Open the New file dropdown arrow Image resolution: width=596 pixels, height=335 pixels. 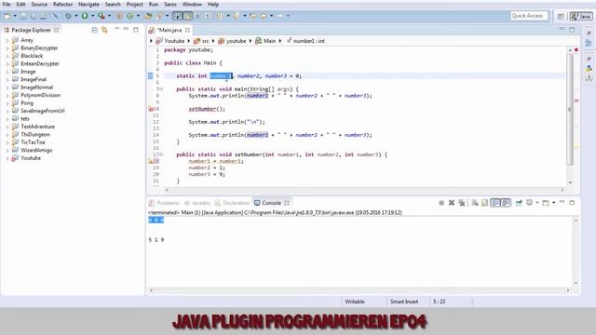tap(15, 16)
